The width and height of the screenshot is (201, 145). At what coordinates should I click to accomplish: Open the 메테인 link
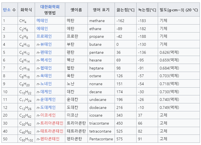click(x=42, y=20)
